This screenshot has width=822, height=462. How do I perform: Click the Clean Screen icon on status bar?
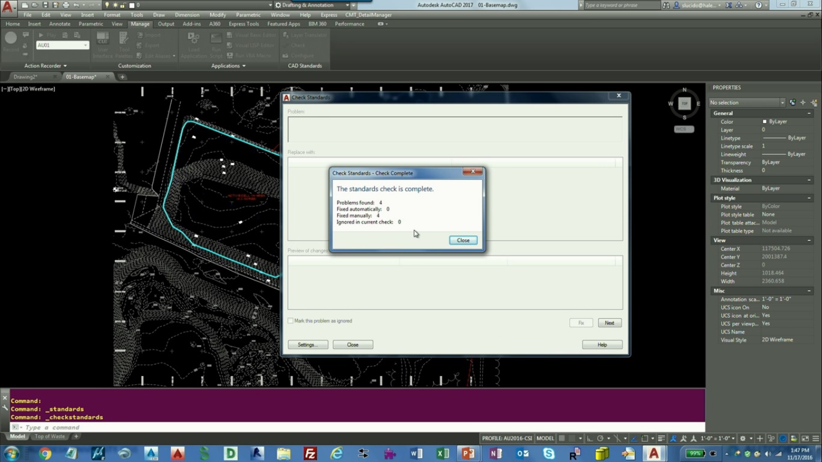[x=805, y=439]
